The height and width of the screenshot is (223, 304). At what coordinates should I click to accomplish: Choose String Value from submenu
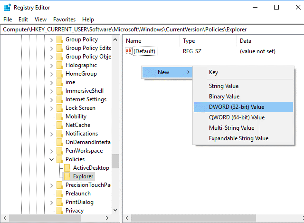[x=243, y=86]
